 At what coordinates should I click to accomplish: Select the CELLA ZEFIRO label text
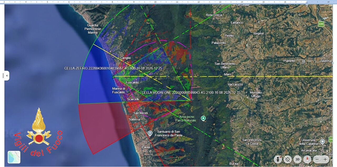click(113, 68)
